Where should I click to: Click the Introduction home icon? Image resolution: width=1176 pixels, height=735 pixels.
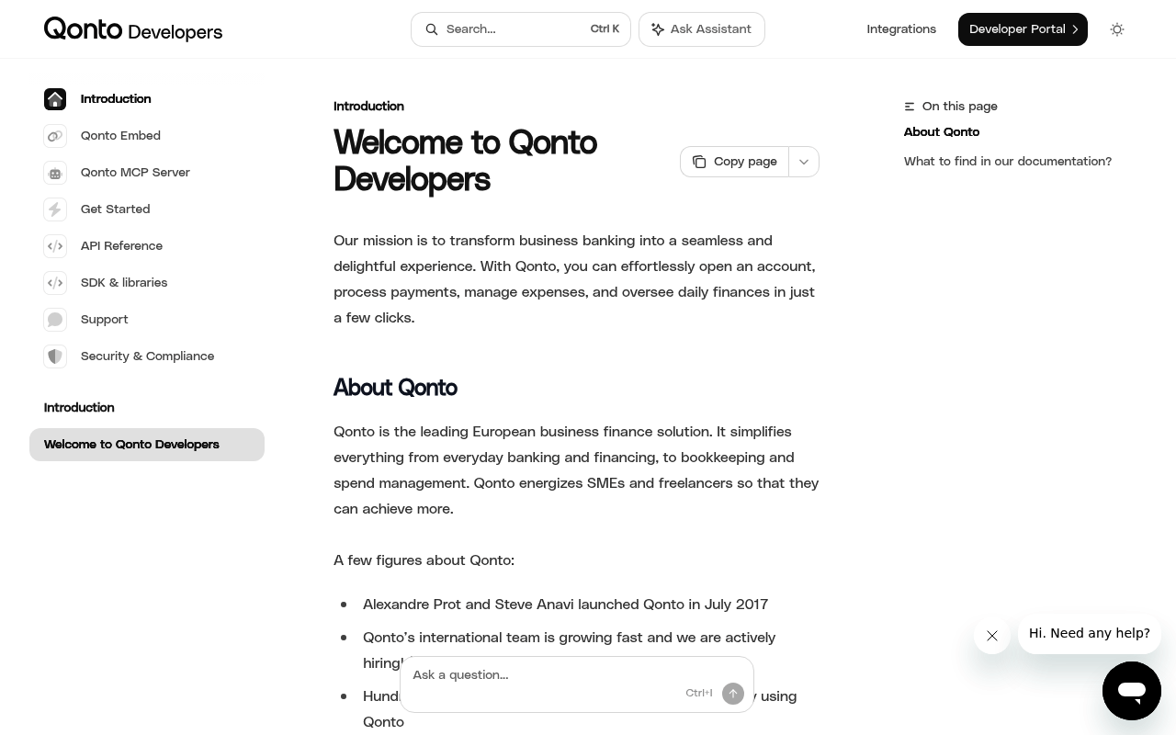[55, 99]
